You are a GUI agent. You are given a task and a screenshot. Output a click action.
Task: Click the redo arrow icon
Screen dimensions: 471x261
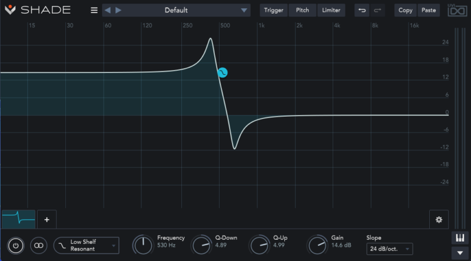tap(377, 10)
